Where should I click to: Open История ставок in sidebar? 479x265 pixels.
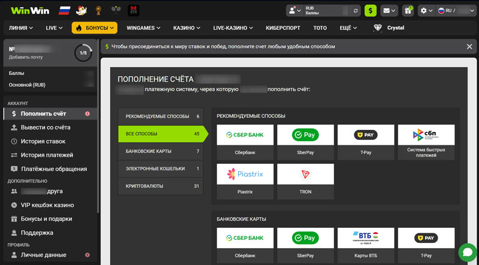click(x=50, y=141)
